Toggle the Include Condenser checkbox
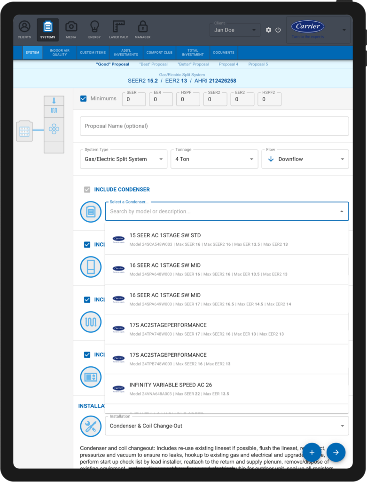Image resolution: width=367 pixels, height=482 pixels. coord(87,189)
